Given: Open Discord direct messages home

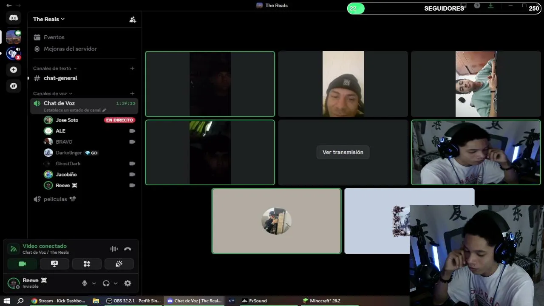Looking at the screenshot, I should point(14,18).
